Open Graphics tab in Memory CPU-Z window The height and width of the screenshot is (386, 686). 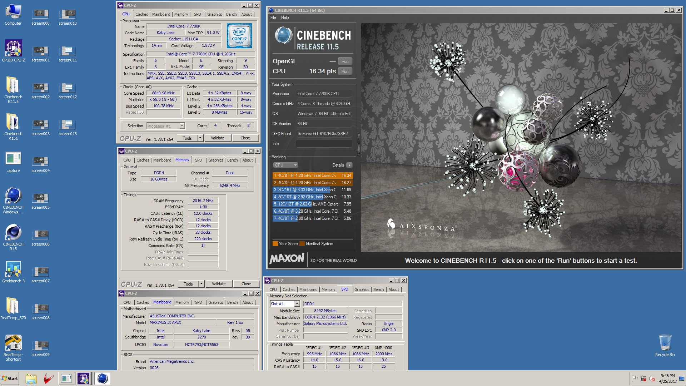[215, 160]
